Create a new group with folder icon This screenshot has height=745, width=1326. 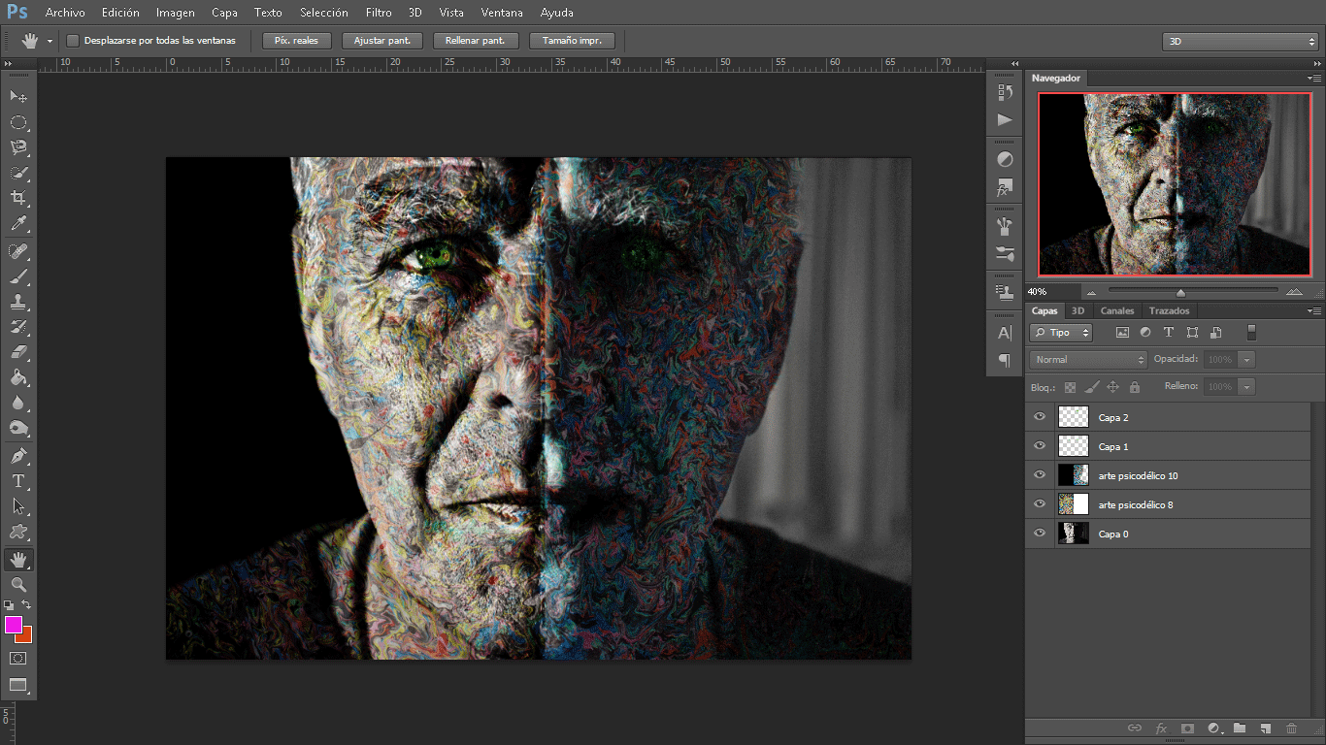[x=1240, y=728]
